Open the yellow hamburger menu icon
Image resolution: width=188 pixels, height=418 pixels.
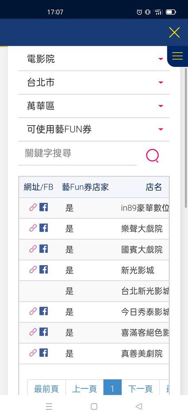click(177, 56)
